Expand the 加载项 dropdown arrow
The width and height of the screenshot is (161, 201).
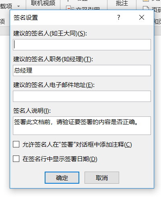[19, 6]
